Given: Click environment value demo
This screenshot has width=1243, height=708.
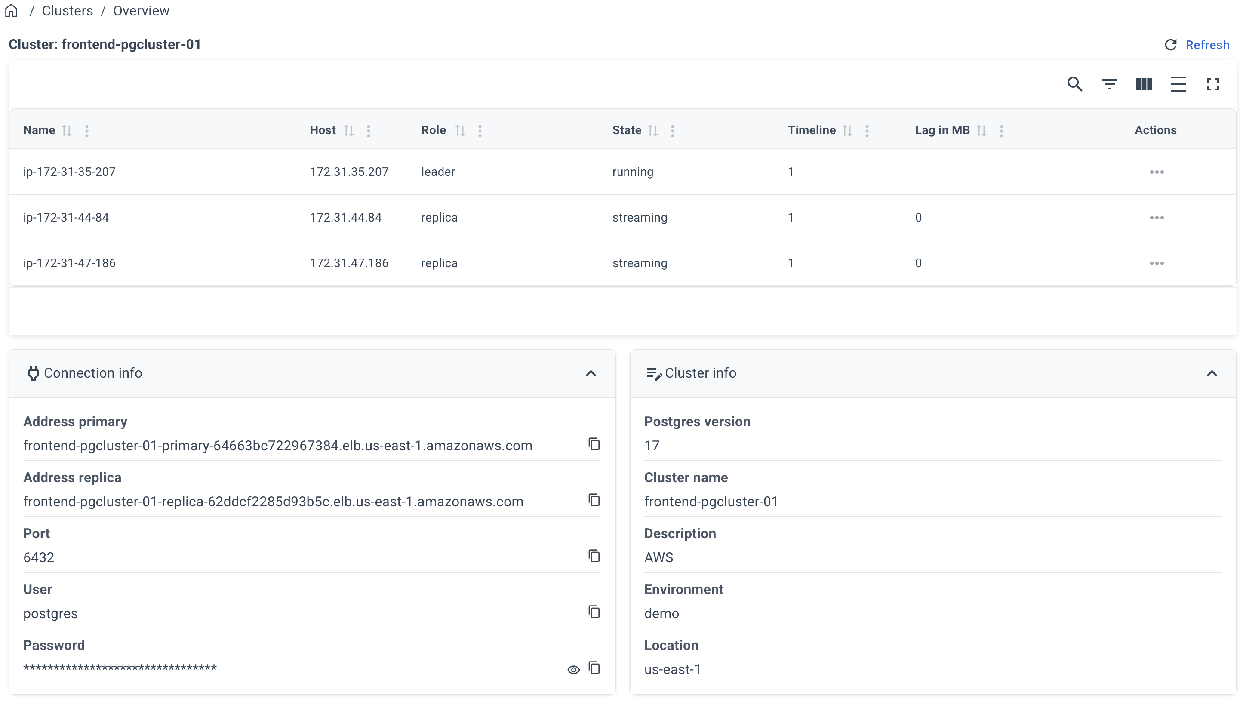Looking at the screenshot, I should [661, 614].
